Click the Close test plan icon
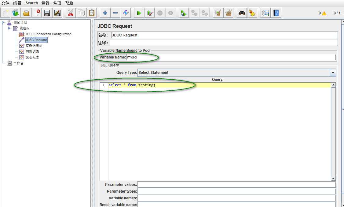 point(37,13)
